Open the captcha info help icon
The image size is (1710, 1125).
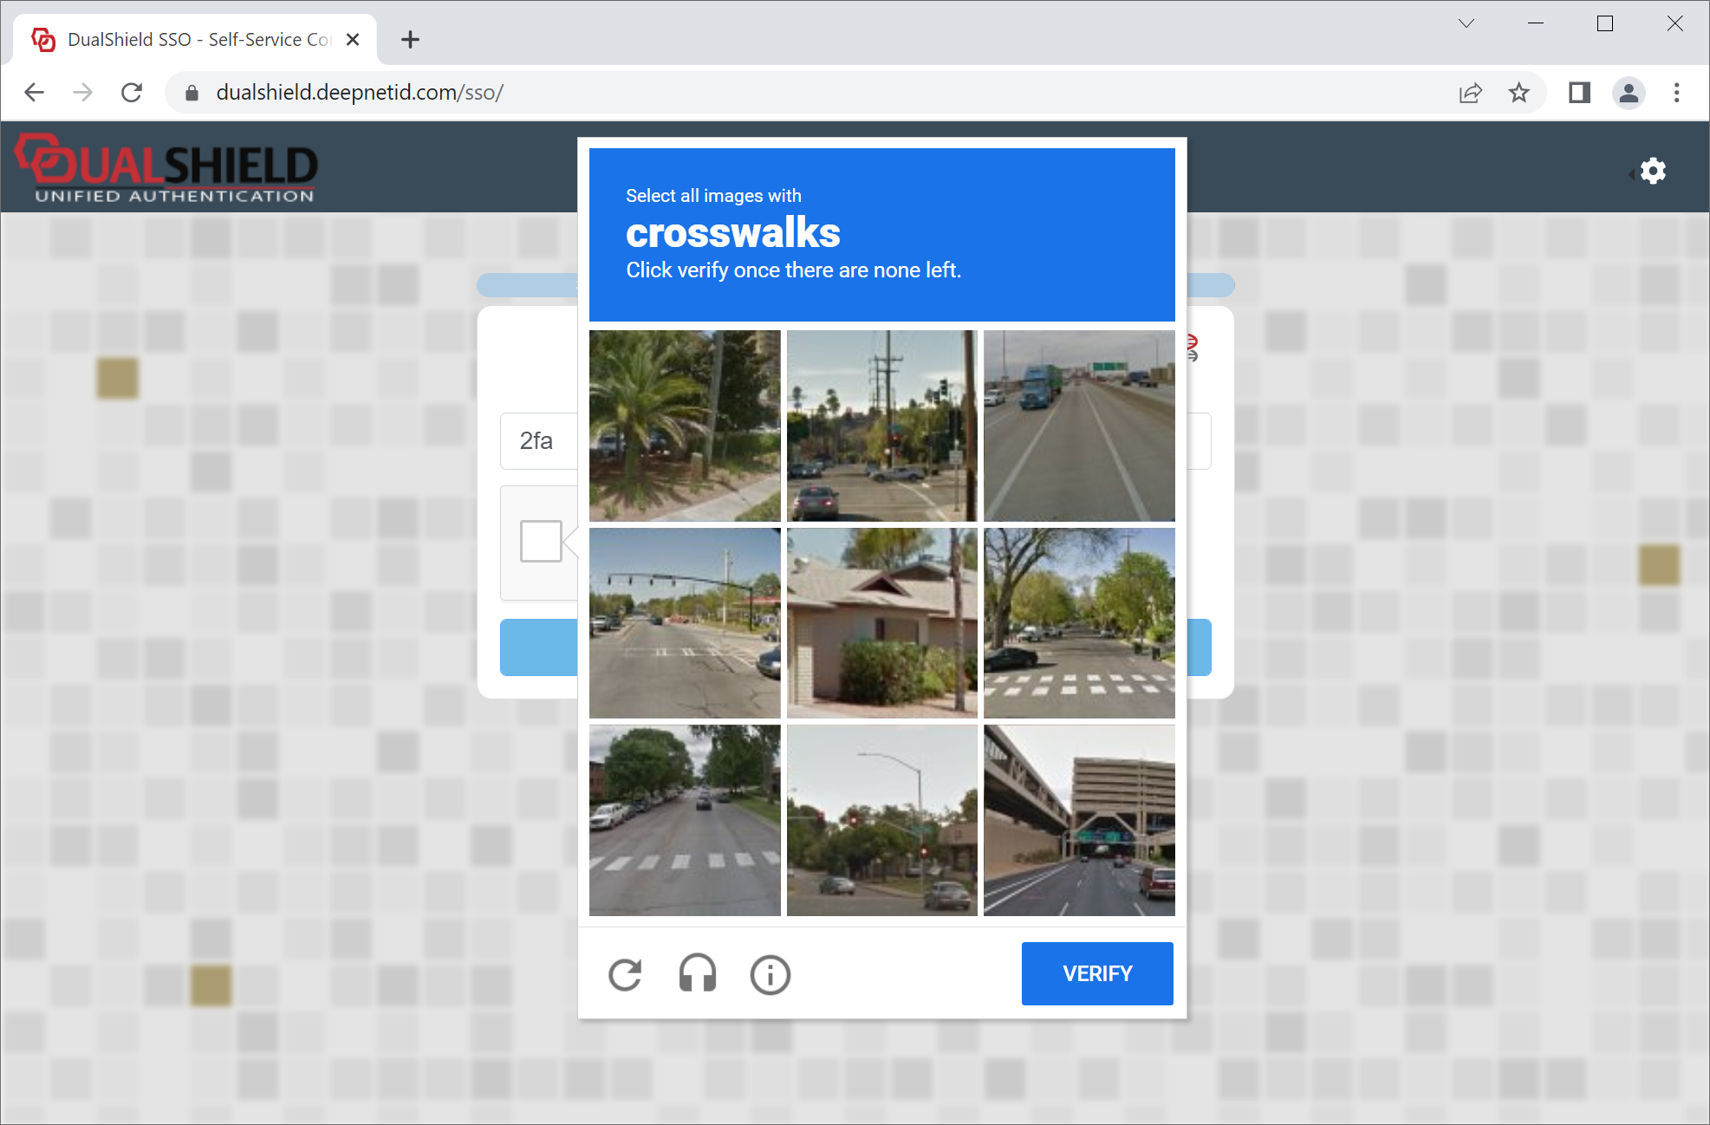point(770,974)
